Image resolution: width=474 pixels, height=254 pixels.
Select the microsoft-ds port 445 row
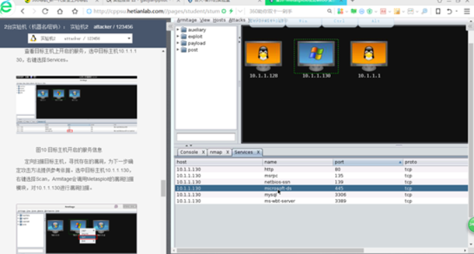[322, 189]
